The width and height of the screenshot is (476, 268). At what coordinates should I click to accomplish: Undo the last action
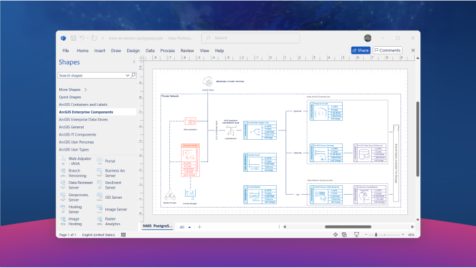pos(82,38)
